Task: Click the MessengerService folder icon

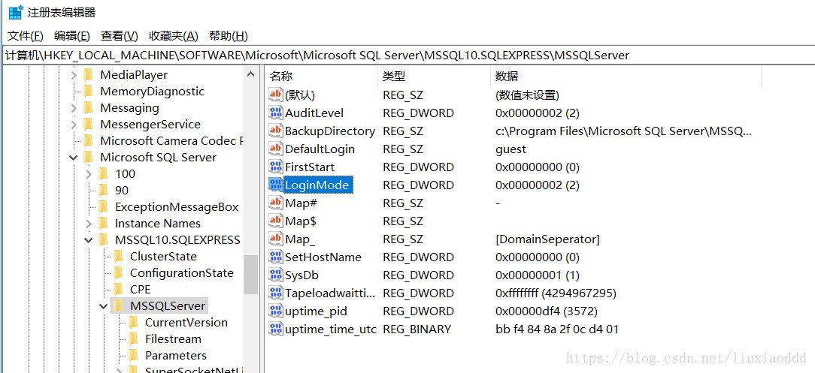Action: [x=89, y=125]
